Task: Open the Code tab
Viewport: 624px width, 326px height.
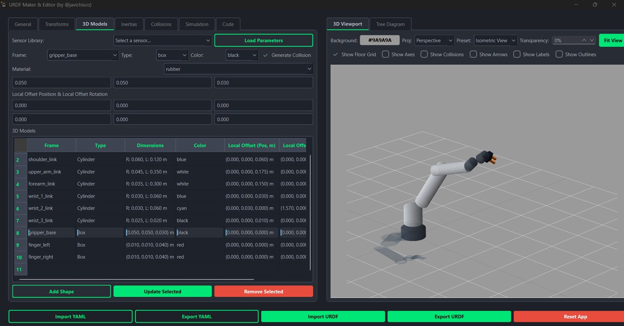Action: coord(228,24)
